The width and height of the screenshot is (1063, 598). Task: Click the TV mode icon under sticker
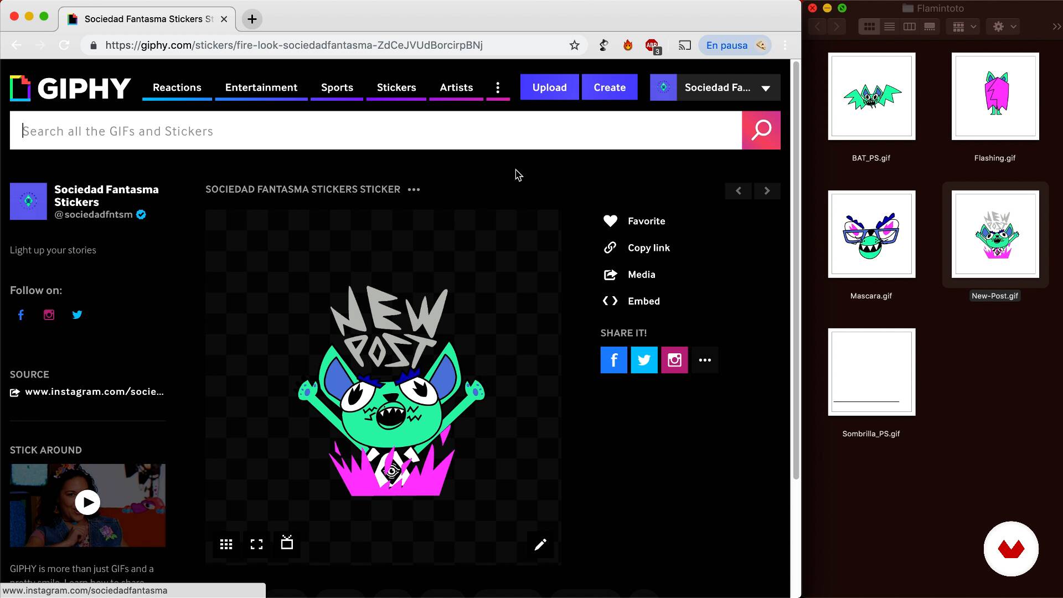pos(287,543)
